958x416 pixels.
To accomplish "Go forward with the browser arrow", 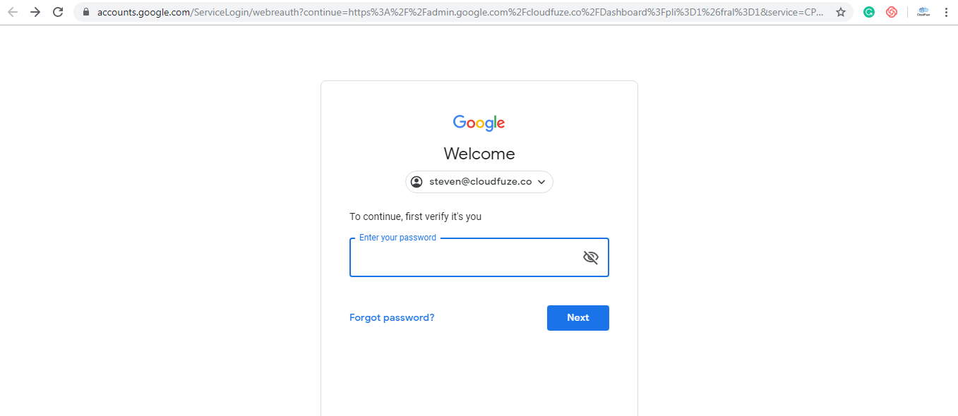I will [x=35, y=12].
